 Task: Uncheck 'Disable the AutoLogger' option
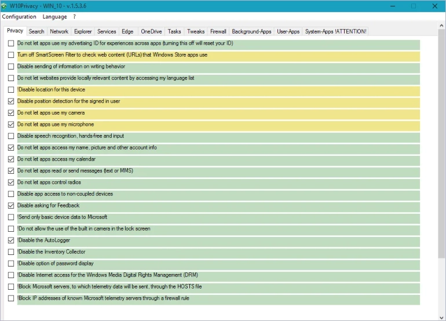tap(11, 240)
